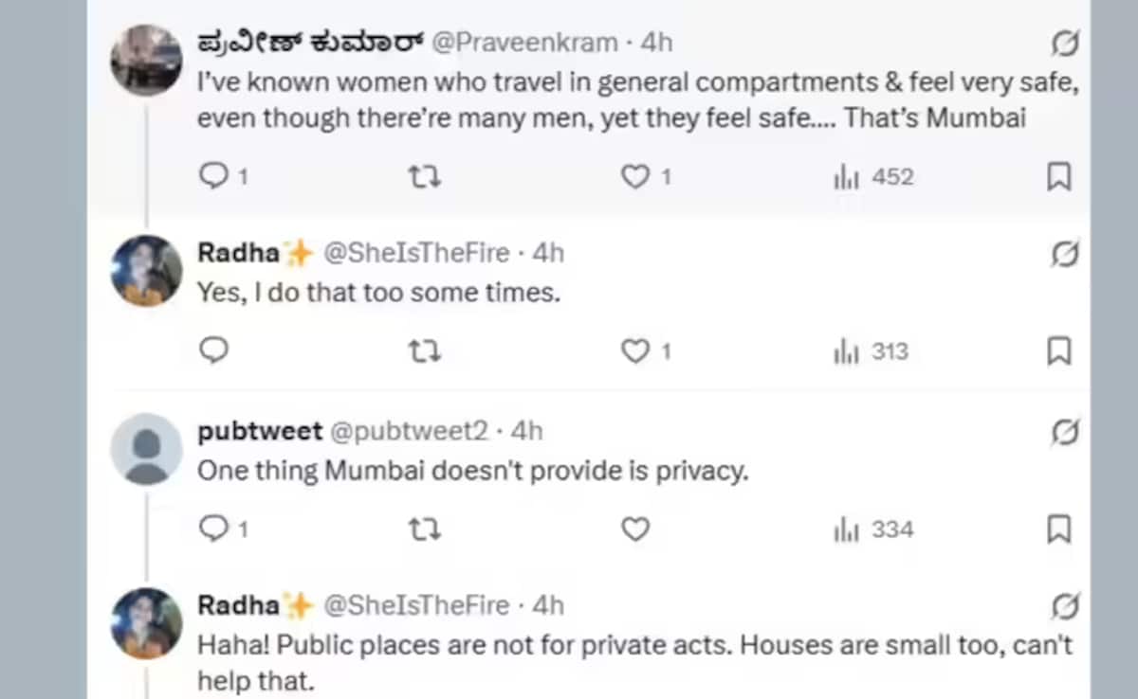Reply to Radha's 'Yes, I do that' tweet
1138x699 pixels.
215,351
